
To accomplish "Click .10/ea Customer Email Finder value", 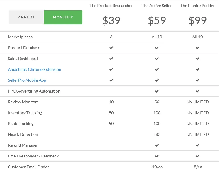I will pyautogui.click(x=157, y=167).
